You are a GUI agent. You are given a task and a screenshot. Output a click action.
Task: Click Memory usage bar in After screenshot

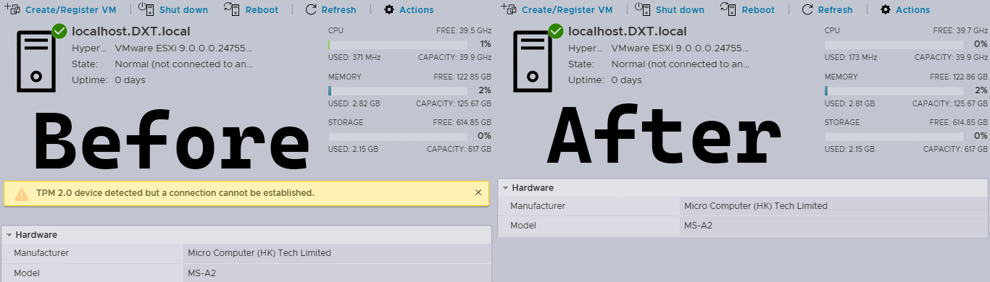point(894,90)
